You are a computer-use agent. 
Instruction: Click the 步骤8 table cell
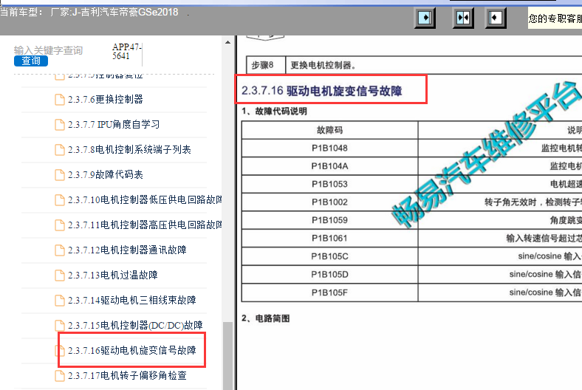tap(266, 65)
